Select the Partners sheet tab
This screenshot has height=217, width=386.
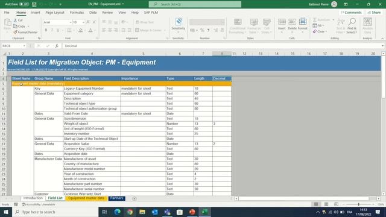coord(116,198)
